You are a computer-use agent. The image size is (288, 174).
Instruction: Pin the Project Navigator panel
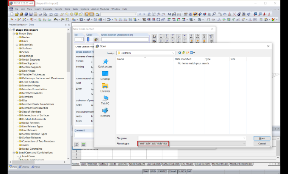click(66, 25)
